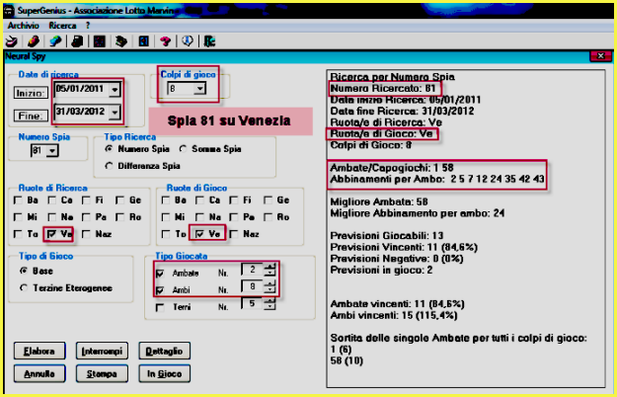Open the Colpi di gioco dropdown
Image resolution: width=617 pixels, height=397 pixels.
[x=199, y=89]
